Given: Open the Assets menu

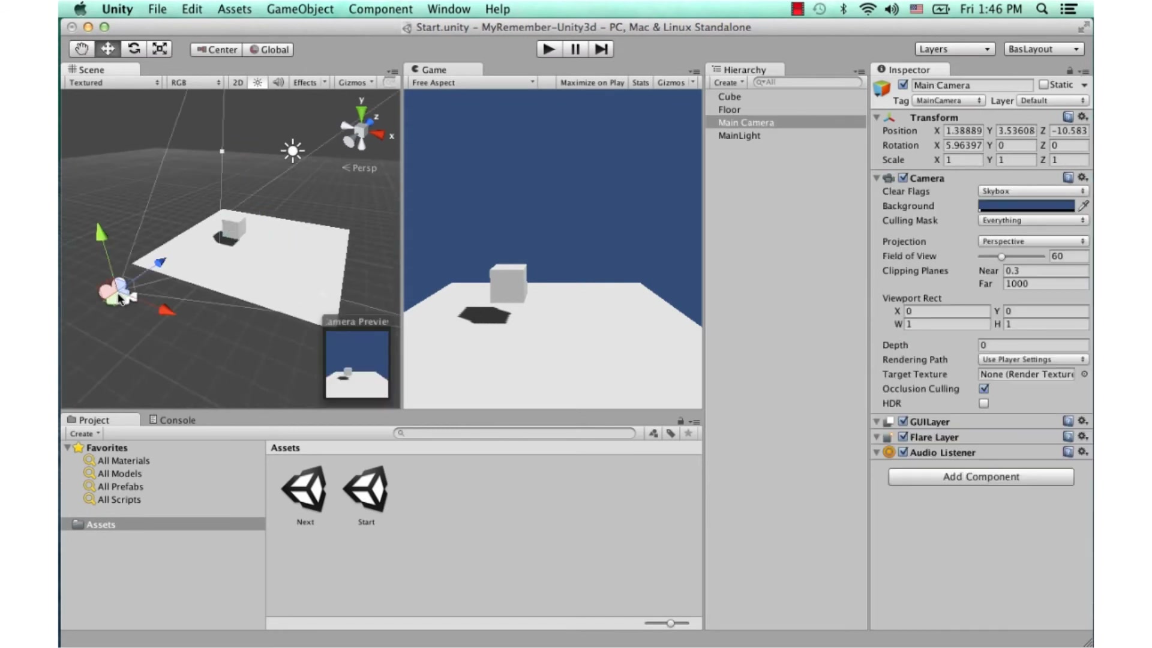Looking at the screenshot, I should click(x=234, y=9).
